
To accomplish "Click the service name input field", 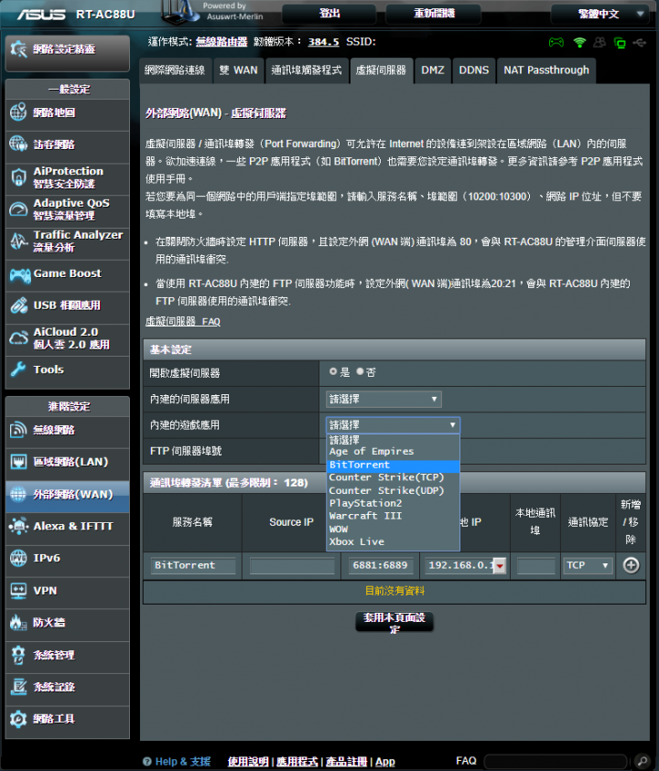I will coord(193,565).
